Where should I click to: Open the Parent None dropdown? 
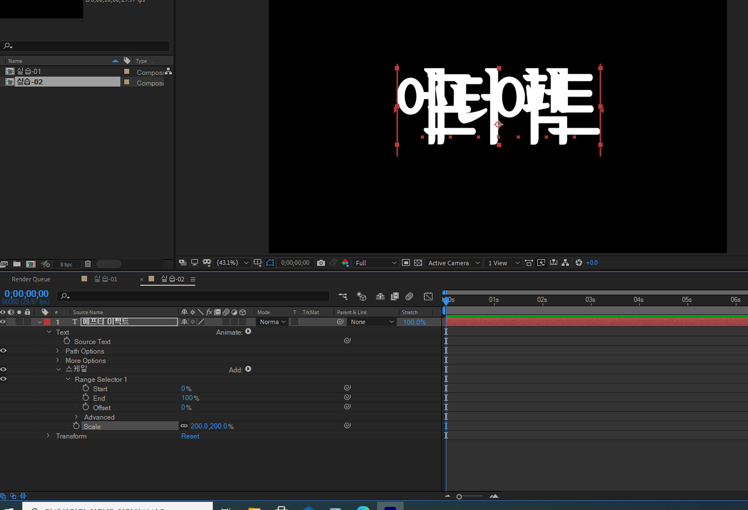(x=372, y=322)
